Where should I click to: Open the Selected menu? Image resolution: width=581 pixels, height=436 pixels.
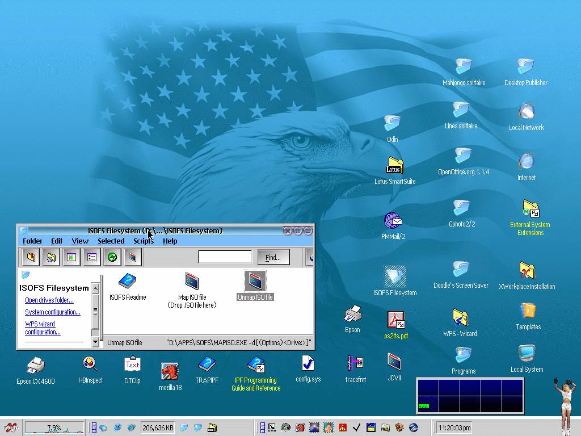[x=111, y=241]
